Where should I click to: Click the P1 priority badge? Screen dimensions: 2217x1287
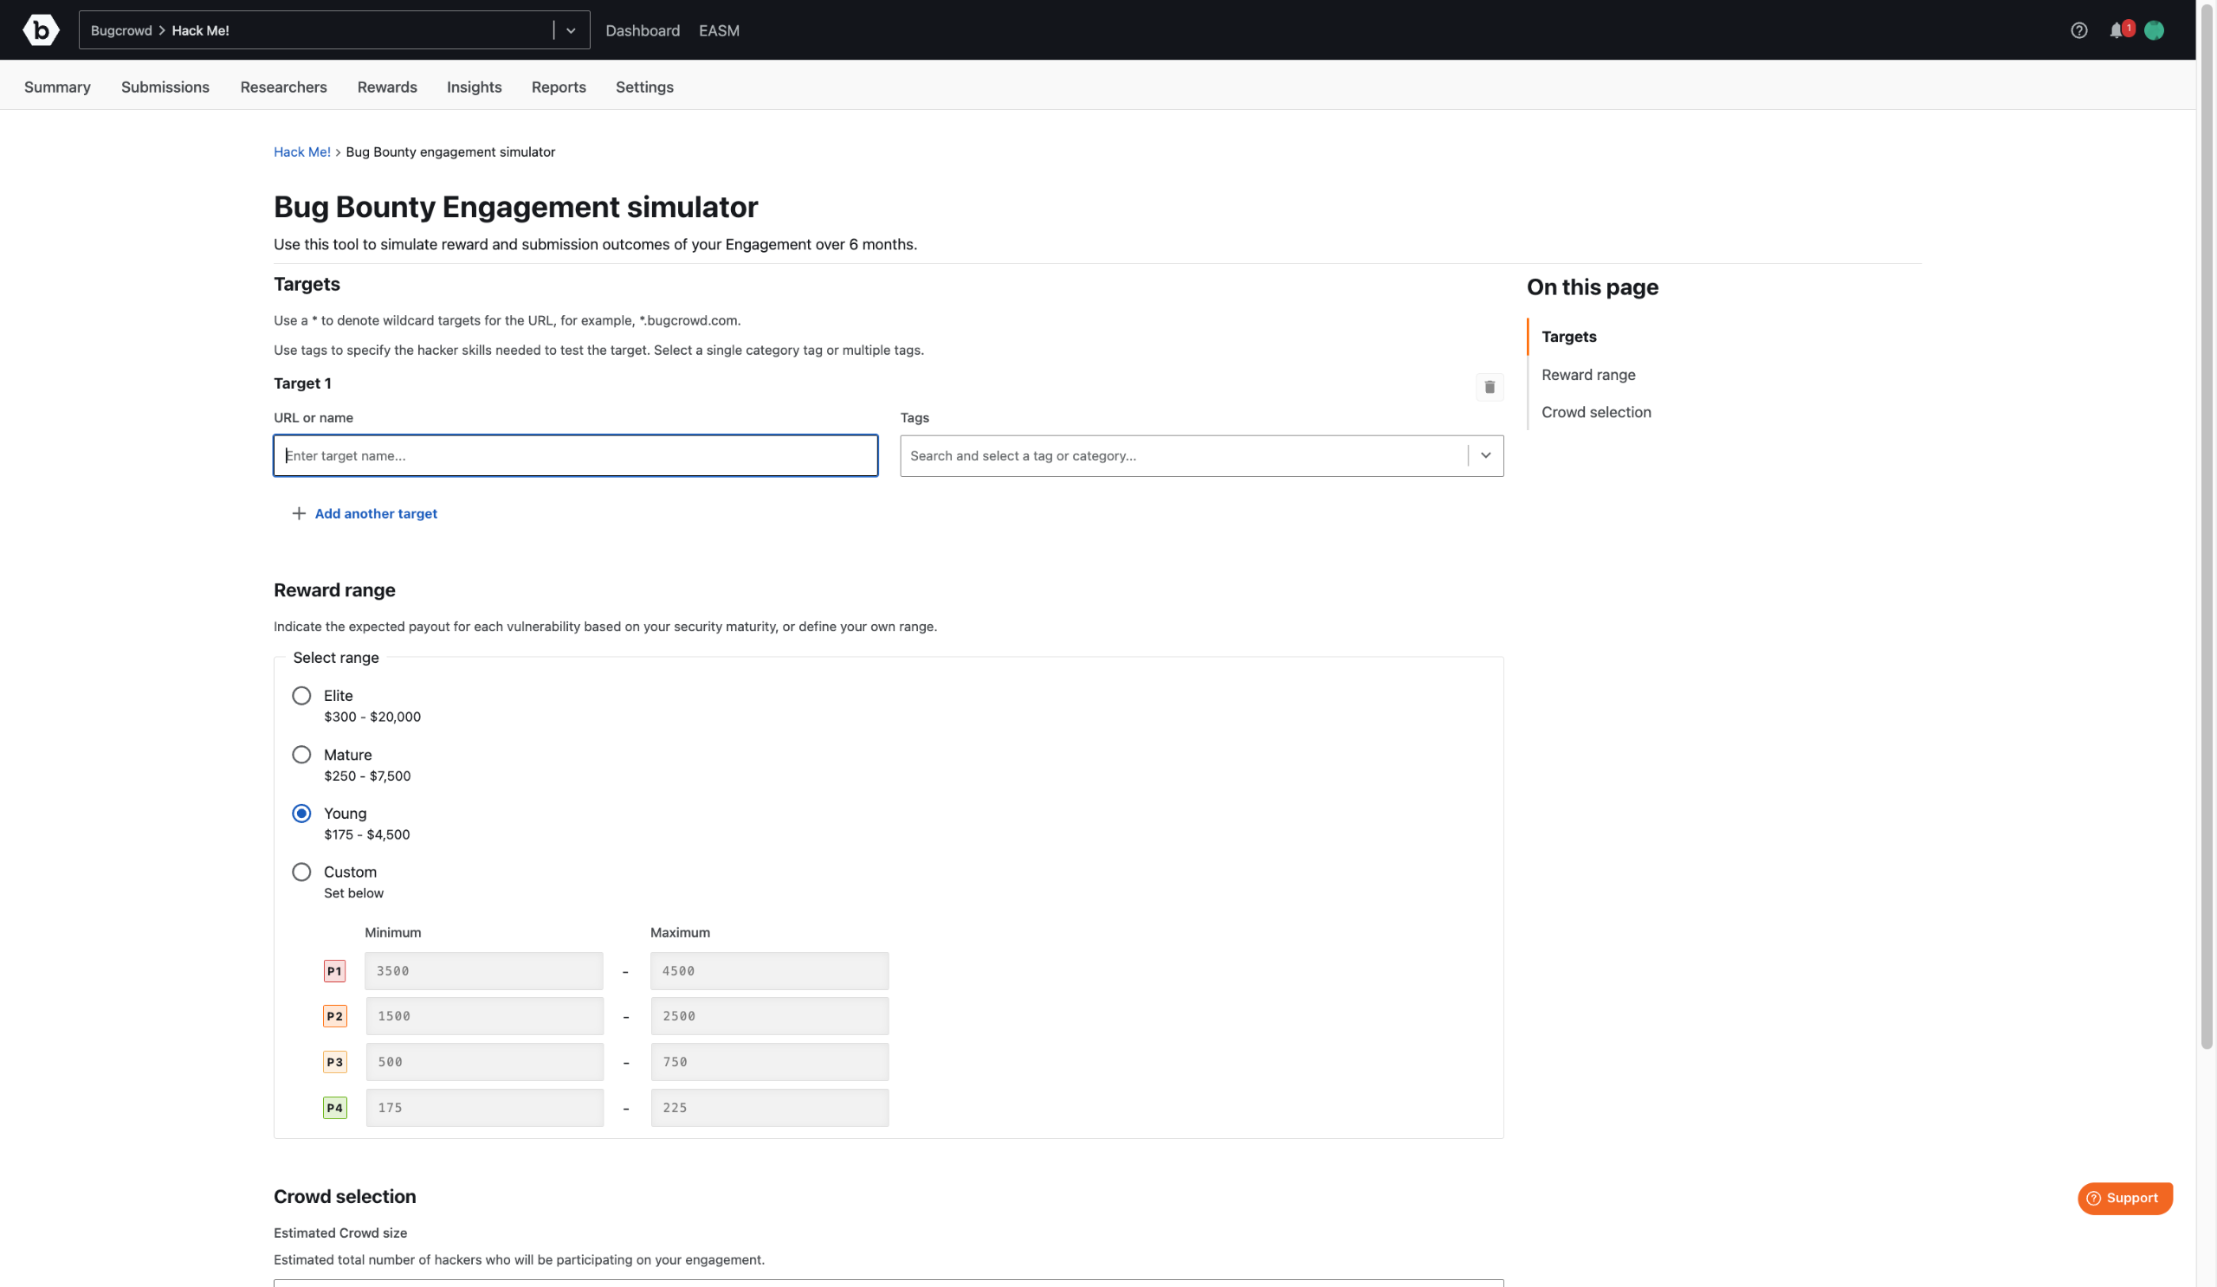(x=334, y=970)
